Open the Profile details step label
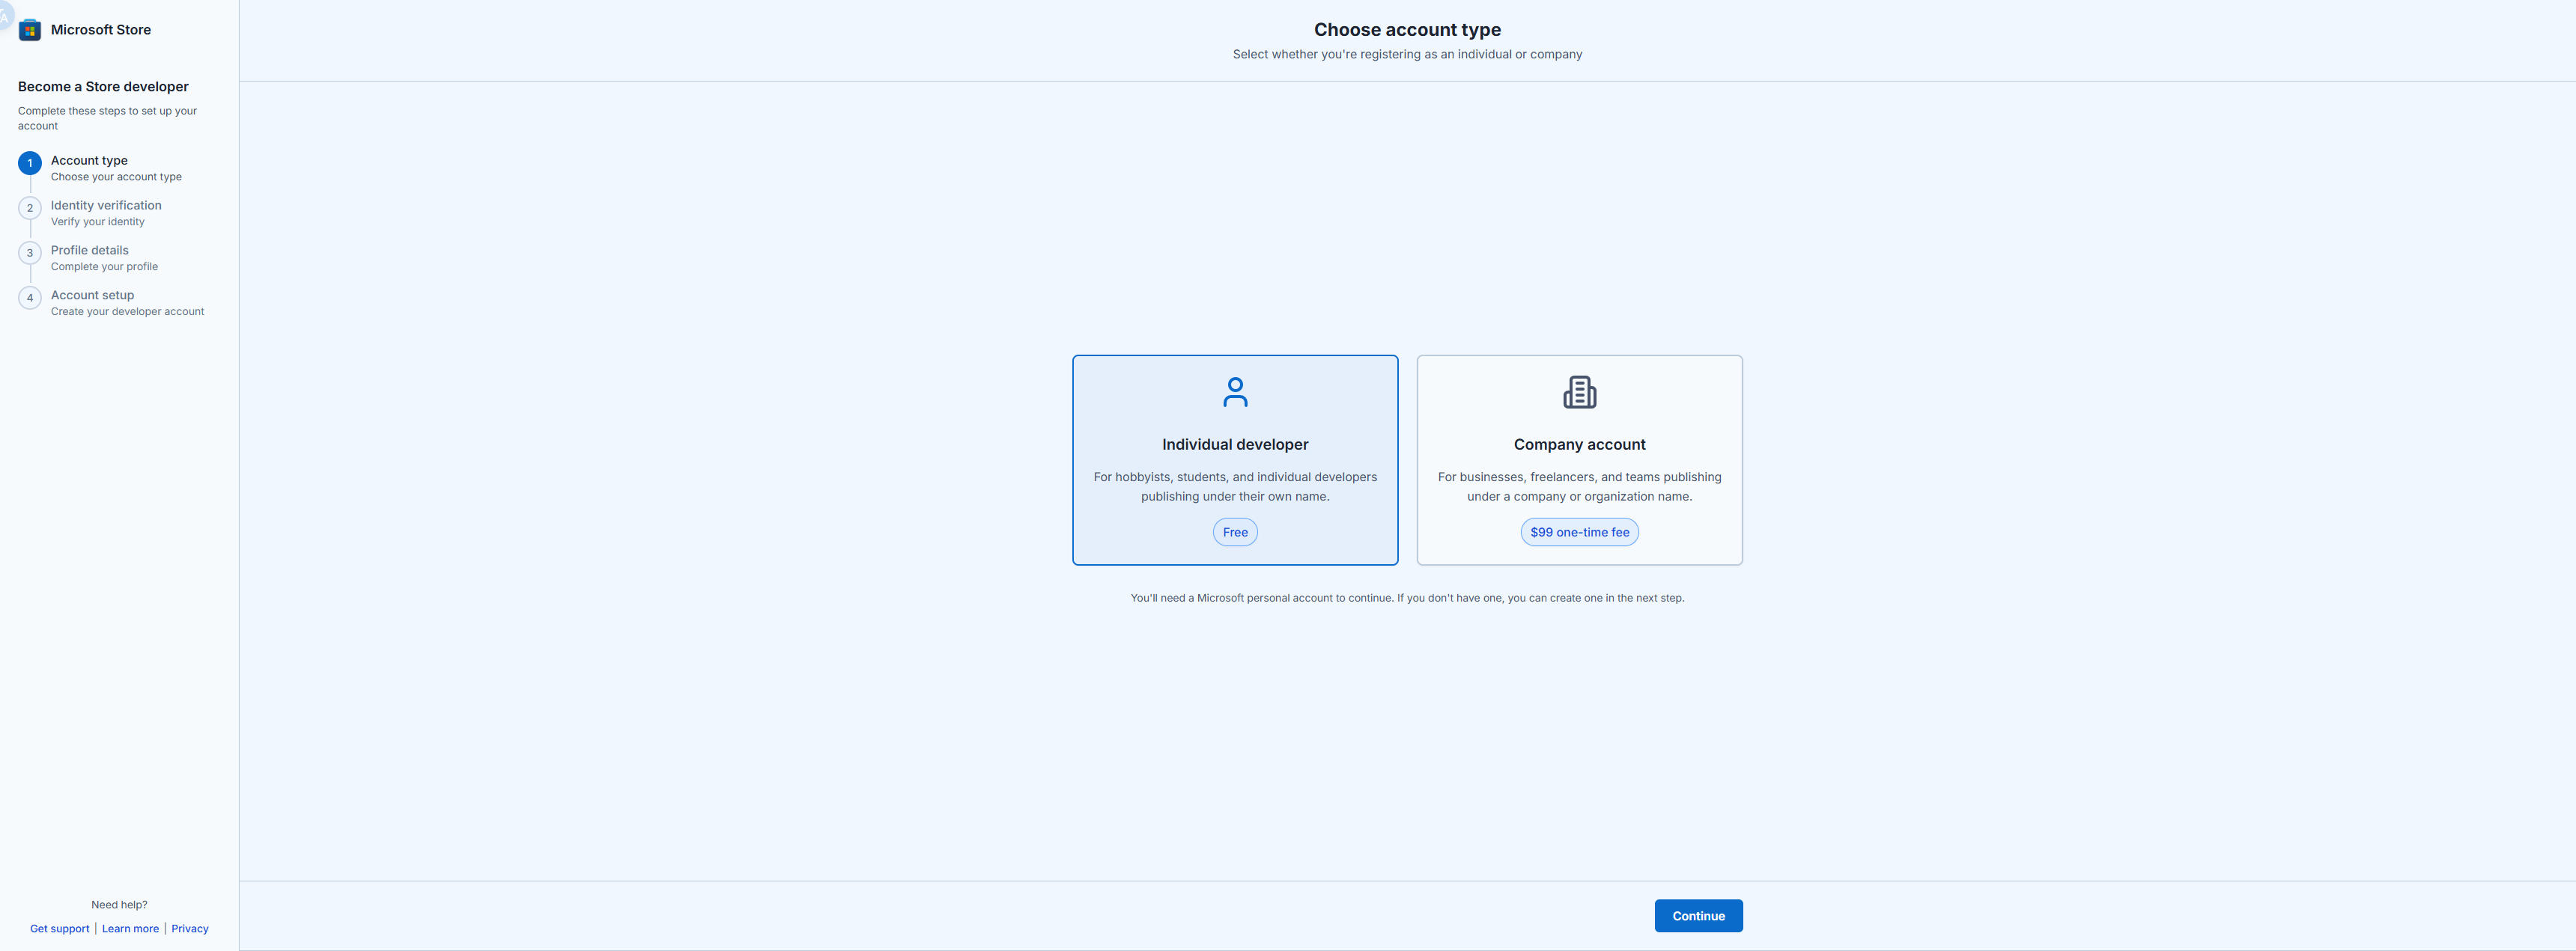The image size is (2576, 951). tap(90, 251)
